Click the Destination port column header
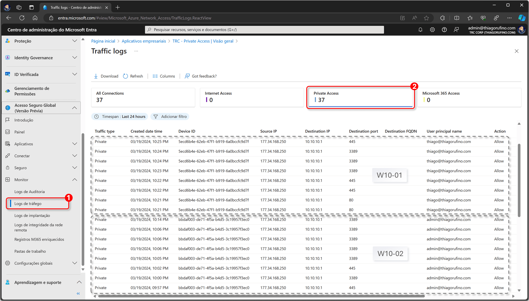The image size is (529, 301). (363, 131)
